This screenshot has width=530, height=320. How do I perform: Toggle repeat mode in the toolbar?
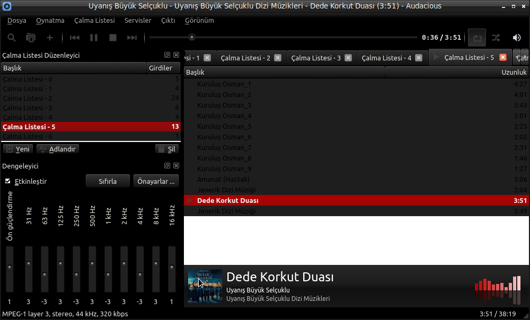point(477,38)
